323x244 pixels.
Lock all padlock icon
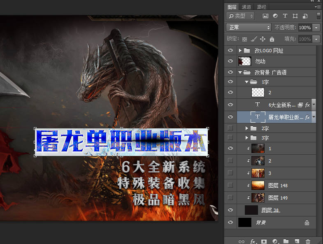pyautogui.click(x=272, y=39)
